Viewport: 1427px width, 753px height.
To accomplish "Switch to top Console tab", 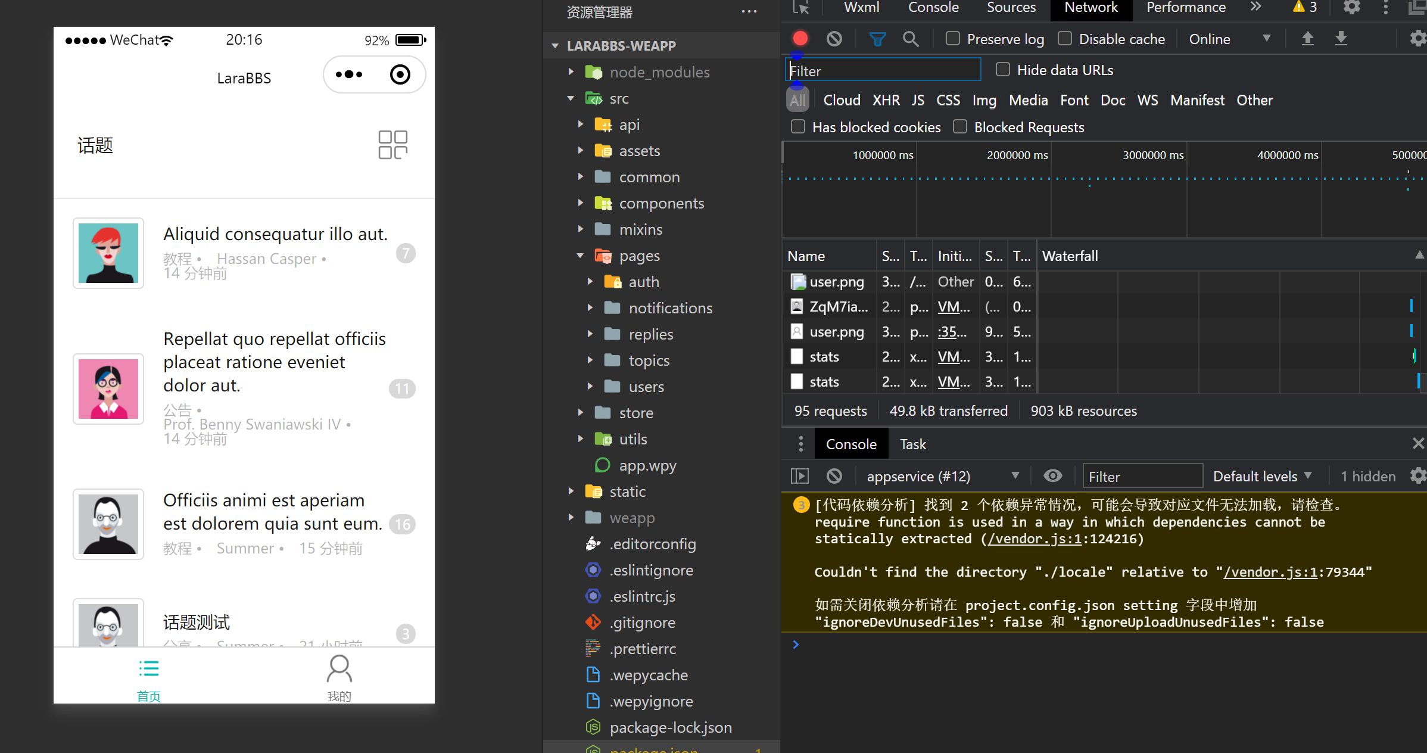I will (933, 7).
